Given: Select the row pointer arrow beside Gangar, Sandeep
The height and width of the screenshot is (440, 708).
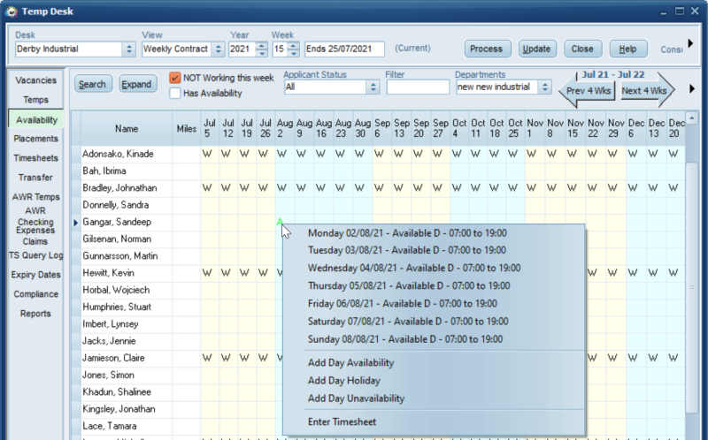Looking at the screenshot, I should point(76,223).
